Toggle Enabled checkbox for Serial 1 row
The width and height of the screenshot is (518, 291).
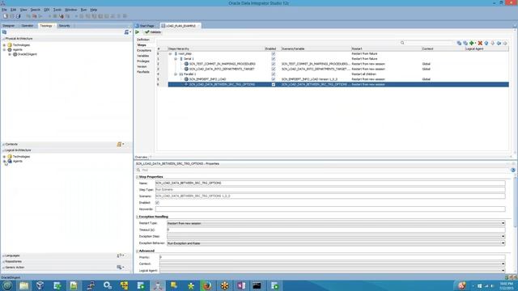coord(274,59)
